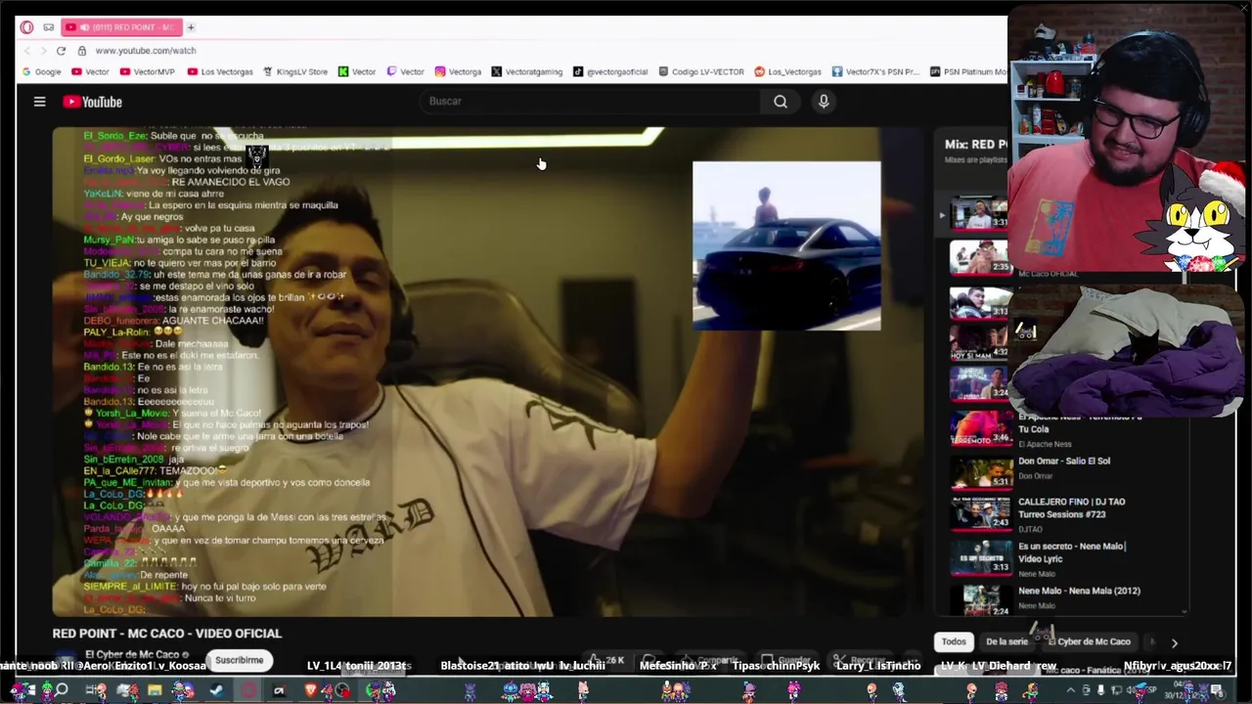
Task: Open Windows taskbar search
Action: point(61,690)
